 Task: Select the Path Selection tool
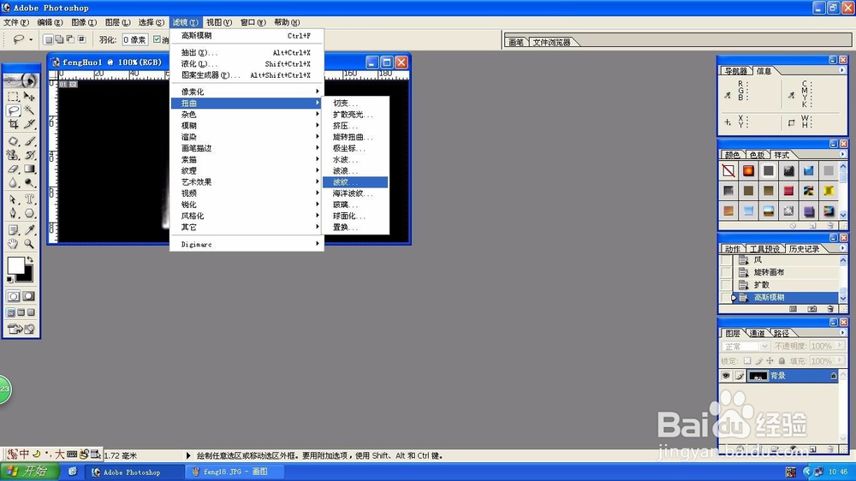(13, 199)
